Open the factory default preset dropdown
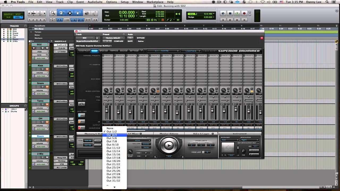340x191 pixels. pos(113,38)
